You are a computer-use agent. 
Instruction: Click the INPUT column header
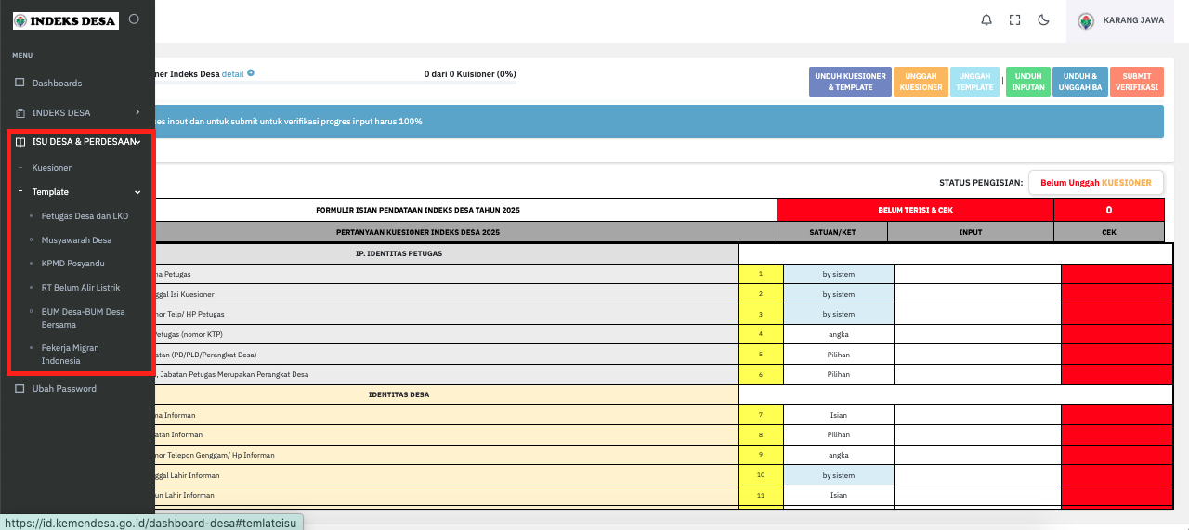point(971,232)
